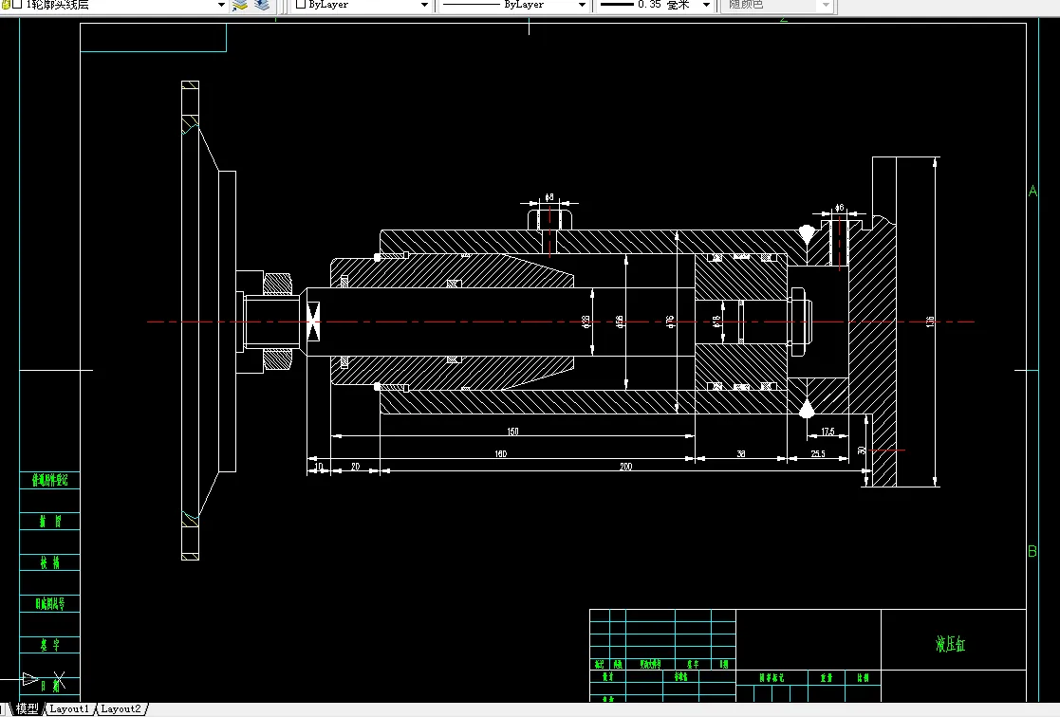
Task: Click the ByLayer color swatch box
Action: point(301,4)
